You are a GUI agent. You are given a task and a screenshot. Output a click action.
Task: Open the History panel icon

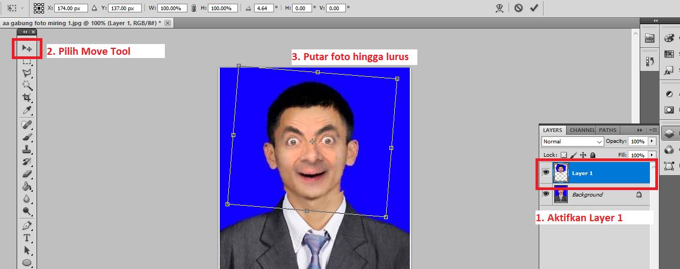point(649,62)
